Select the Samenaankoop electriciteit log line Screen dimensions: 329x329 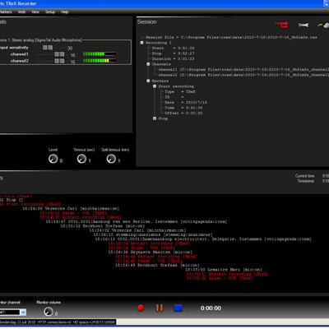pyautogui.click(x=203, y=239)
